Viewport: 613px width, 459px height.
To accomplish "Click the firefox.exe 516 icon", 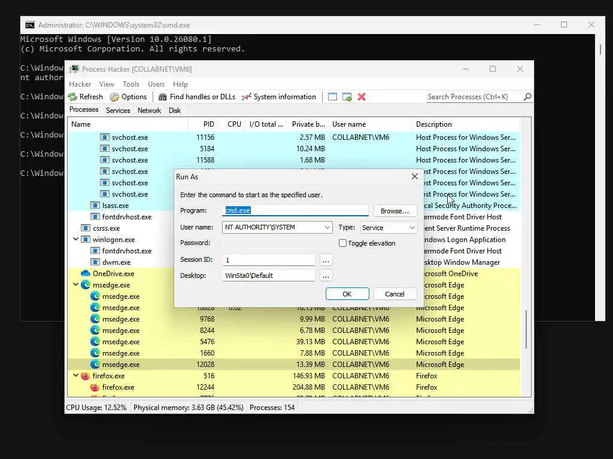I will point(85,376).
